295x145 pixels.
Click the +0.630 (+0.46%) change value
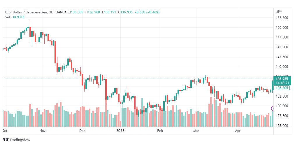147,12
